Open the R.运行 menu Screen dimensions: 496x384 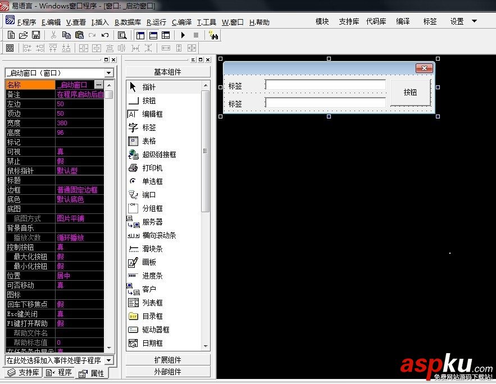[x=156, y=22]
